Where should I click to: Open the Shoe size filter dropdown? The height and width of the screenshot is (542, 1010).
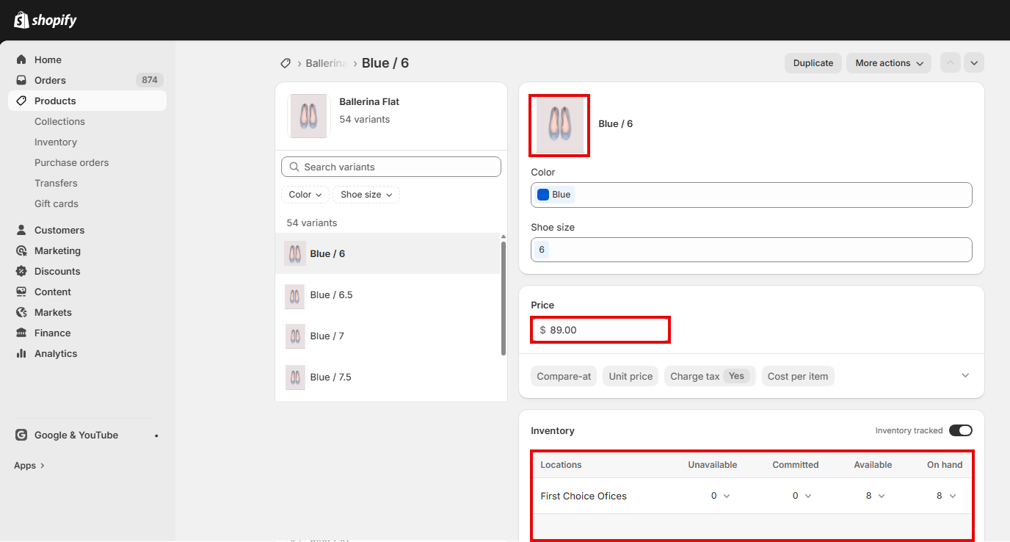pos(366,195)
